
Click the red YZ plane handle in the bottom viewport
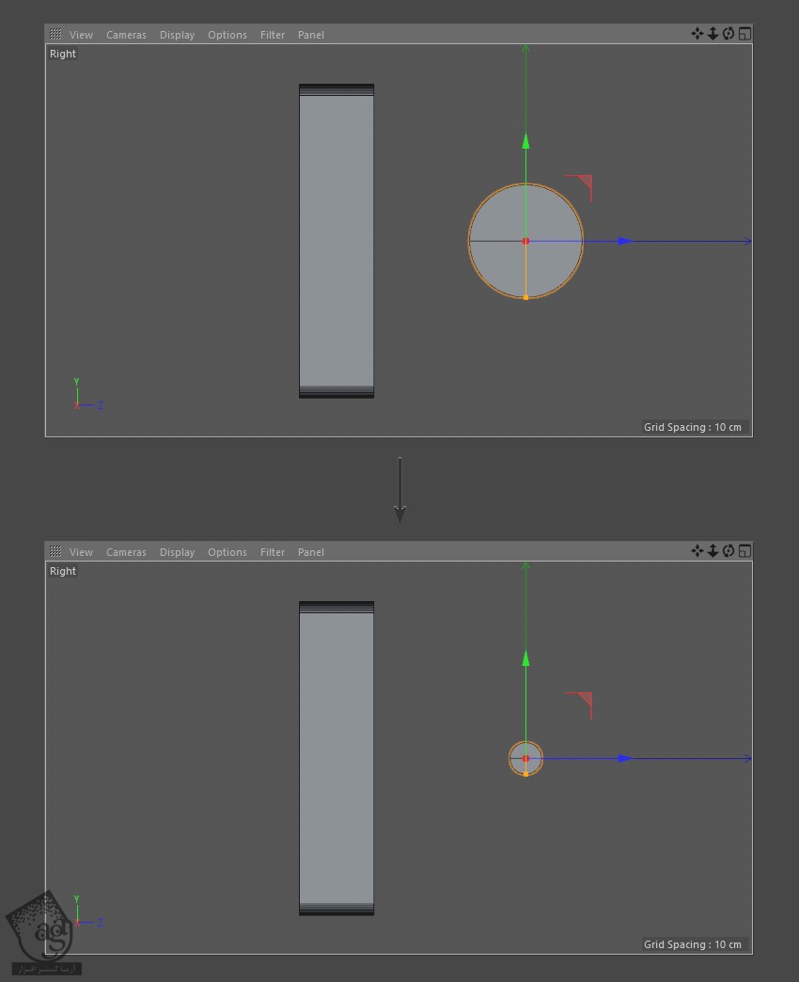pyautogui.click(x=585, y=700)
